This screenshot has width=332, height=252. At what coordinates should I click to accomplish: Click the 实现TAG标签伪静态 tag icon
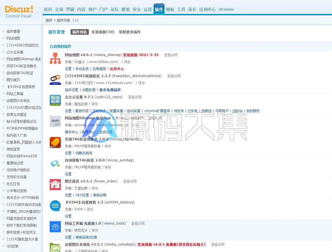(55, 143)
